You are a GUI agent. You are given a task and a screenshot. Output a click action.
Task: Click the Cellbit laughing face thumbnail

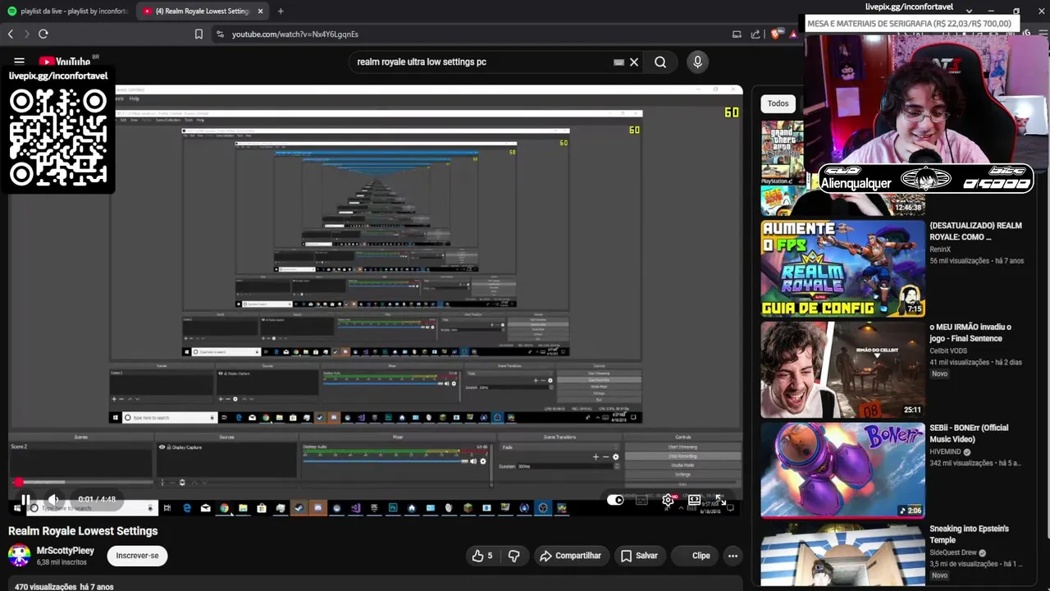coord(842,369)
